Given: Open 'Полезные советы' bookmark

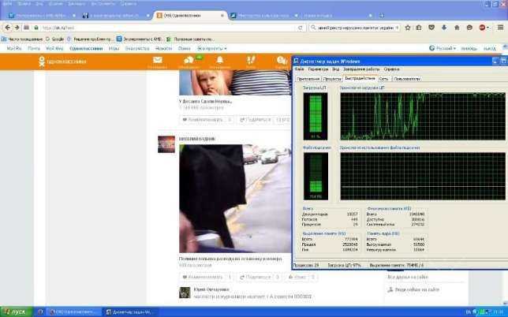Looking at the screenshot, I should (x=191, y=39).
